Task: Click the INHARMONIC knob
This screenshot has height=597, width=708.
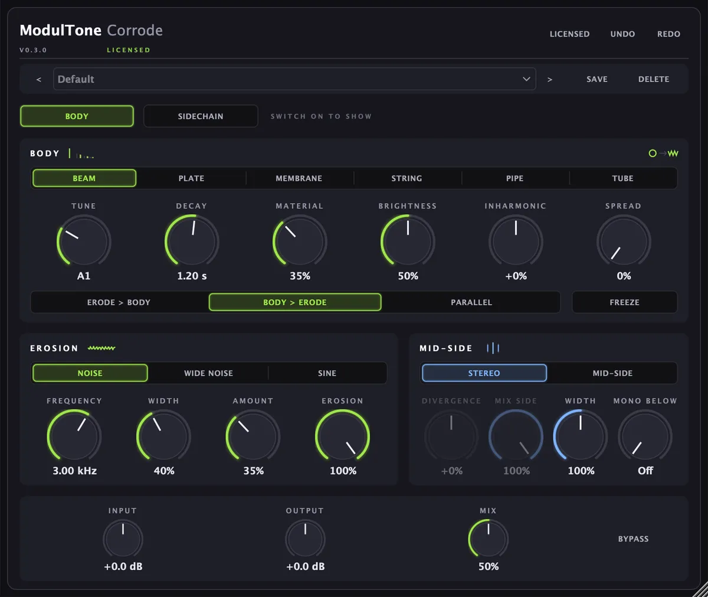Action: [516, 241]
